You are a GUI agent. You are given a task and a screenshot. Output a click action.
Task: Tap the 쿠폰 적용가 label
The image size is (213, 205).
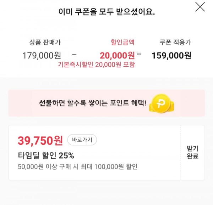pyautogui.click(x=175, y=42)
